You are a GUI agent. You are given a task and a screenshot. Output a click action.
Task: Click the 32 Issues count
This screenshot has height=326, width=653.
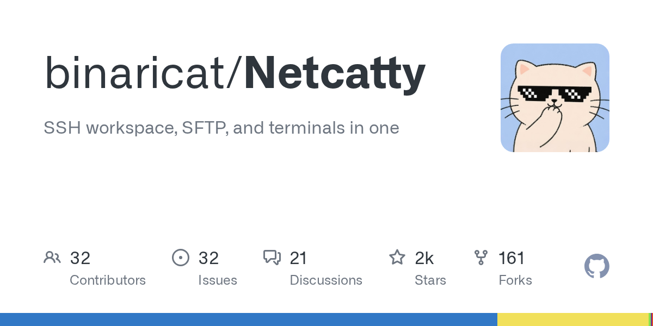click(x=208, y=258)
